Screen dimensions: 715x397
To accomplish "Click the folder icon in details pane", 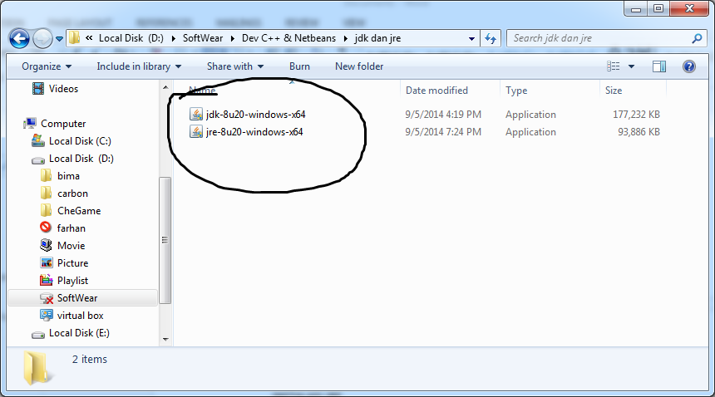I will point(37,368).
